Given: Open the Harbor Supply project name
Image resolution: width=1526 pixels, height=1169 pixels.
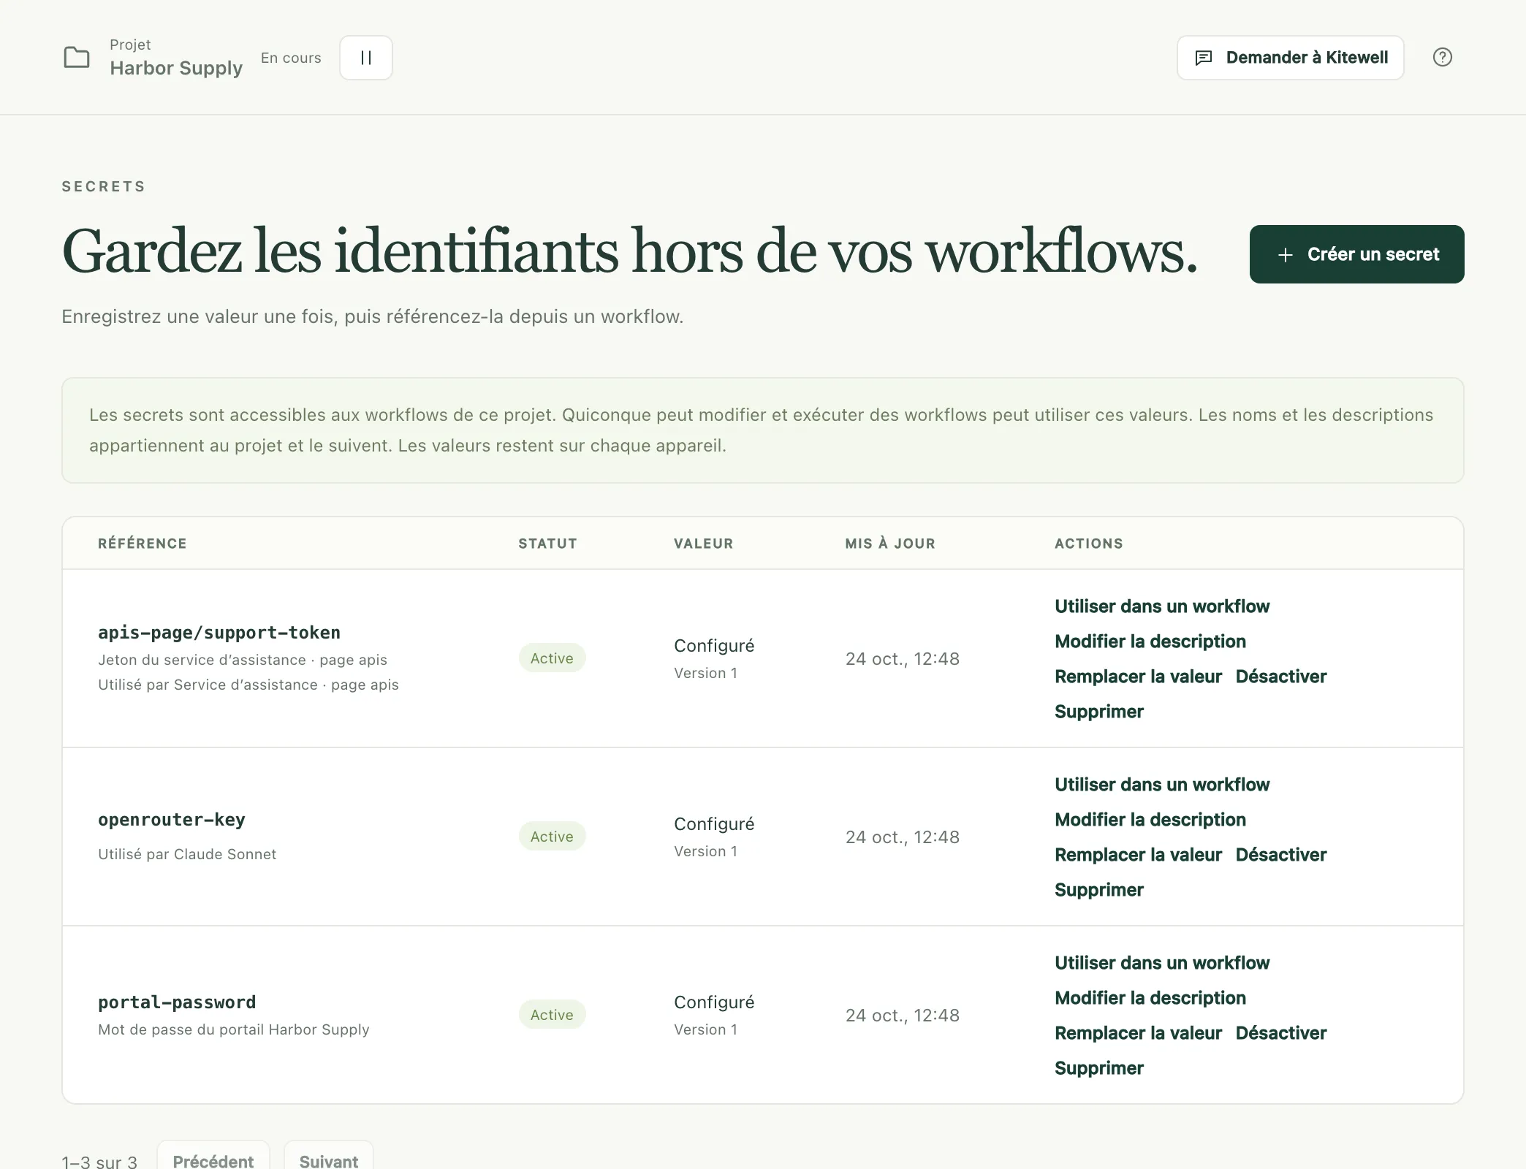Looking at the screenshot, I should (176, 68).
